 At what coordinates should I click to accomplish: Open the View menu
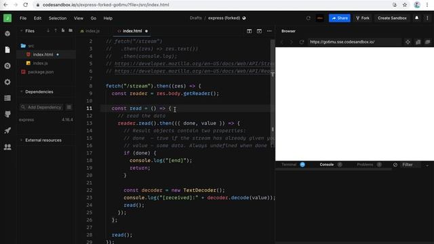pos(79,18)
